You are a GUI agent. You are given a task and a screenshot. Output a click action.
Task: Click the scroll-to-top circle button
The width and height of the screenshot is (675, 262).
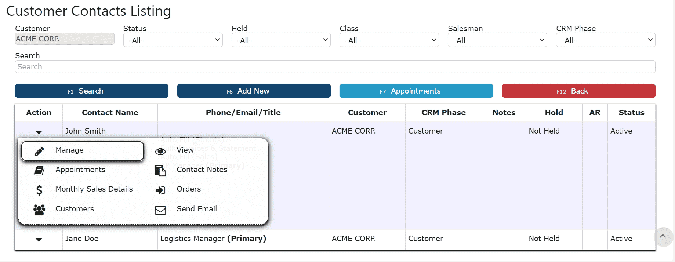[663, 237]
